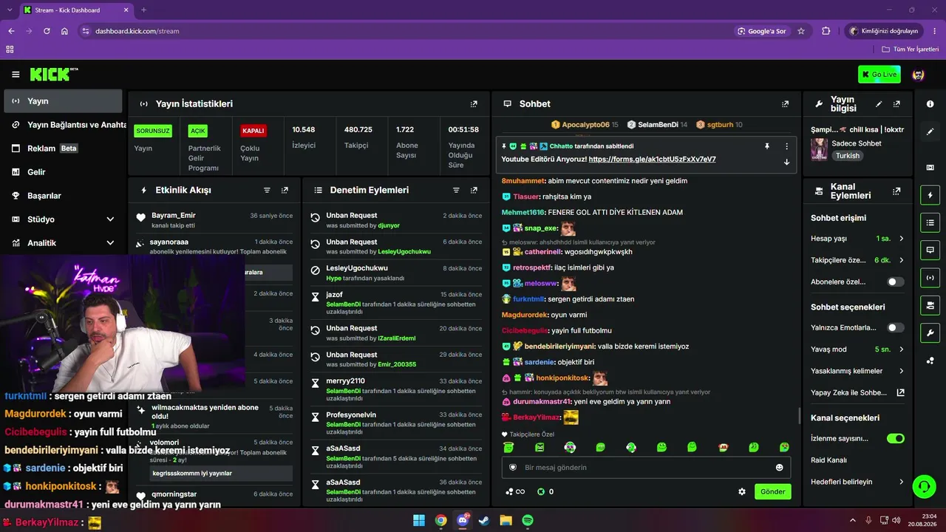Toggle the moderation list widget in the right sidebar
The height and width of the screenshot is (532, 946).
coord(930,222)
